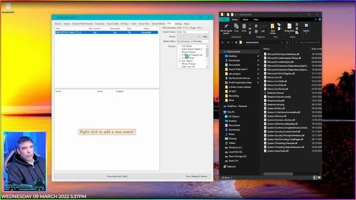Click the Hide button beside Groups
356x200 pixels.
coord(205,37)
